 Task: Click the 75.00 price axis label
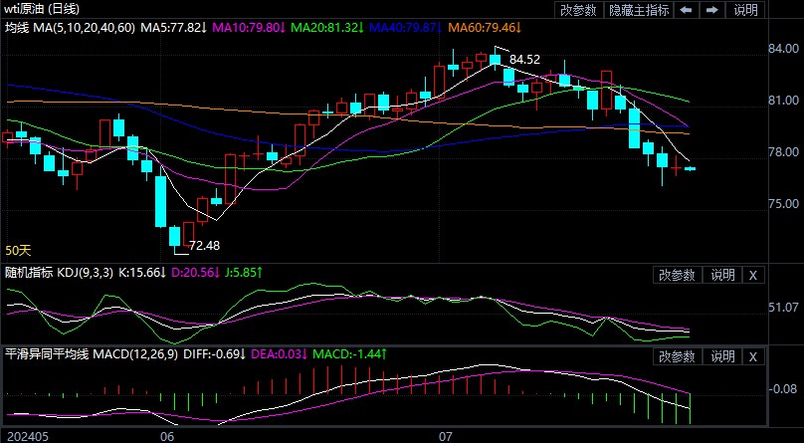[784, 204]
